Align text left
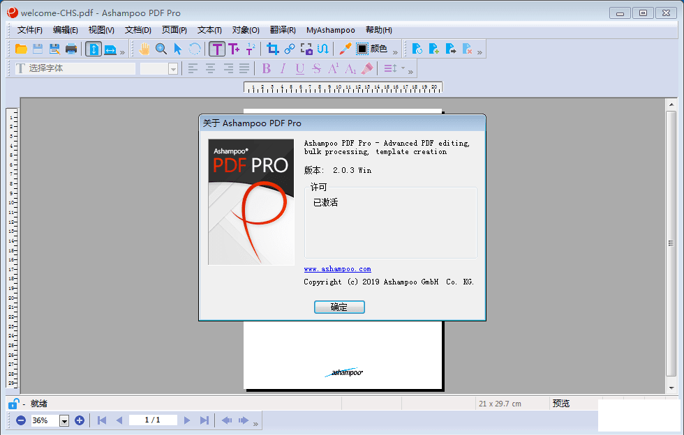Screen dimensions: 684x435 pyautogui.click(x=193, y=68)
